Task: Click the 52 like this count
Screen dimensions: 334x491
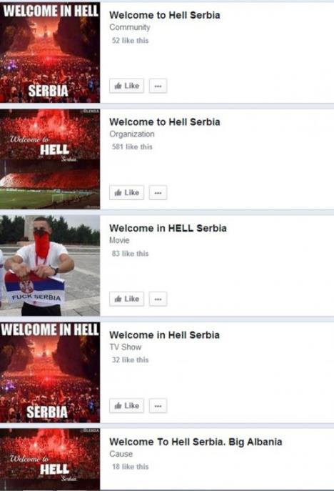Action: click(130, 41)
